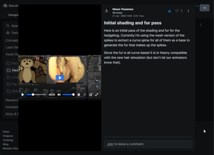Open Training footer link
The height and width of the screenshot is (155, 214).
pyautogui.click(x=8, y=140)
